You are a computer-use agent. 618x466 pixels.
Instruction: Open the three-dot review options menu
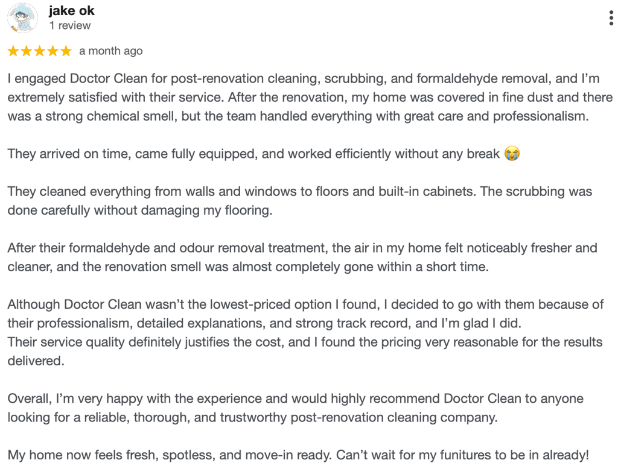[611, 18]
